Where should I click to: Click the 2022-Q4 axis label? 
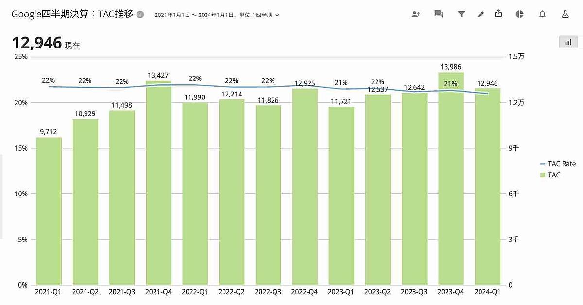point(305,292)
